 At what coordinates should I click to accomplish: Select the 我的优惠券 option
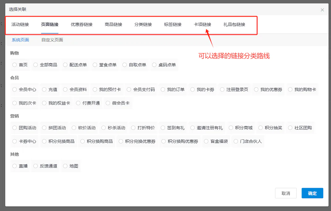pos(256,89)
